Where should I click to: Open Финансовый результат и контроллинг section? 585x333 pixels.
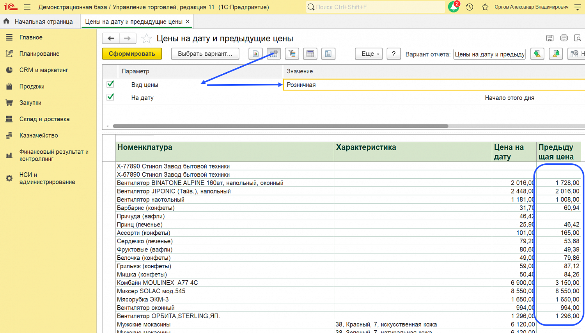pos(54,155)
